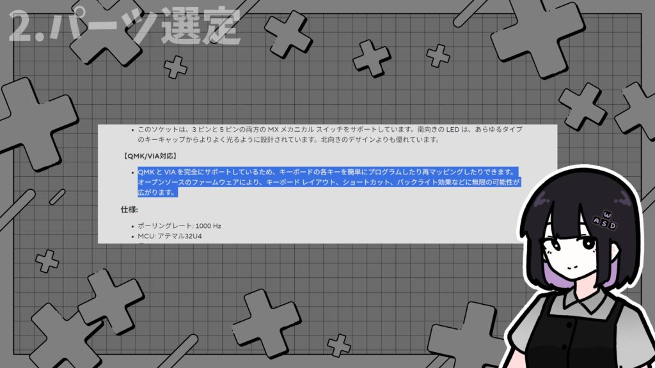Click the A keycap clip icon
655x368 pixels.
(596, 220)
